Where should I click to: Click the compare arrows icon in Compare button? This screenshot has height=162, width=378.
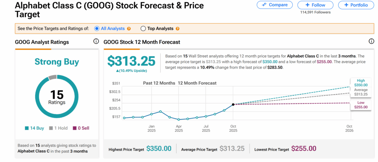click(x=264, y=5)
